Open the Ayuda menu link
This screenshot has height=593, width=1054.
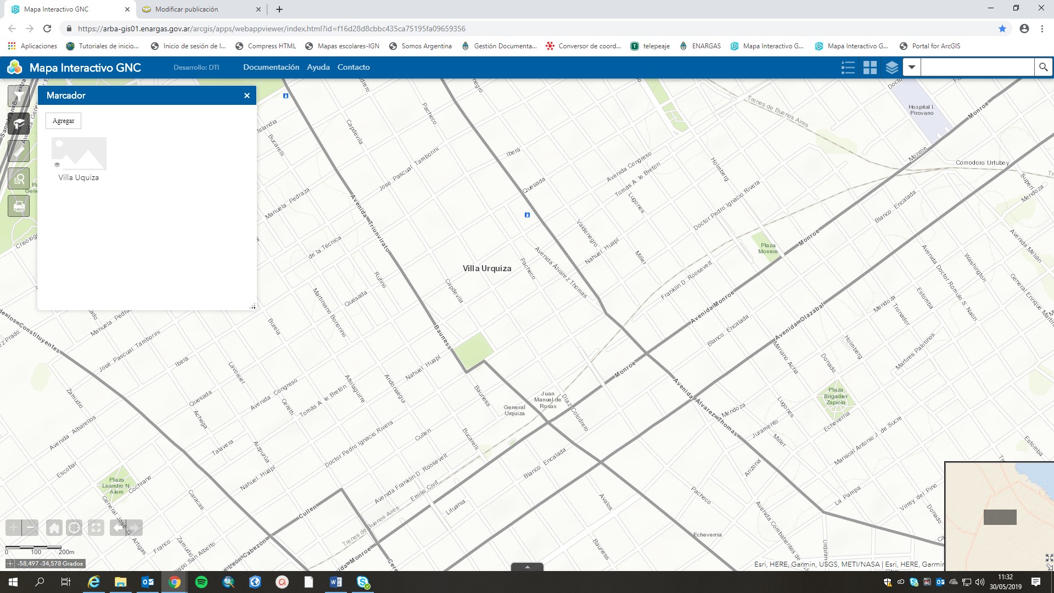[318, 67]
